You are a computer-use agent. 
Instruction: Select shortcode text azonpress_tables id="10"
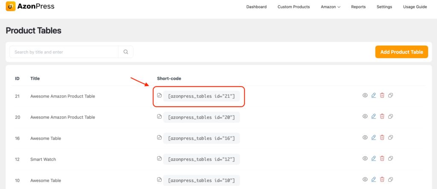click(x=201, y=180)
